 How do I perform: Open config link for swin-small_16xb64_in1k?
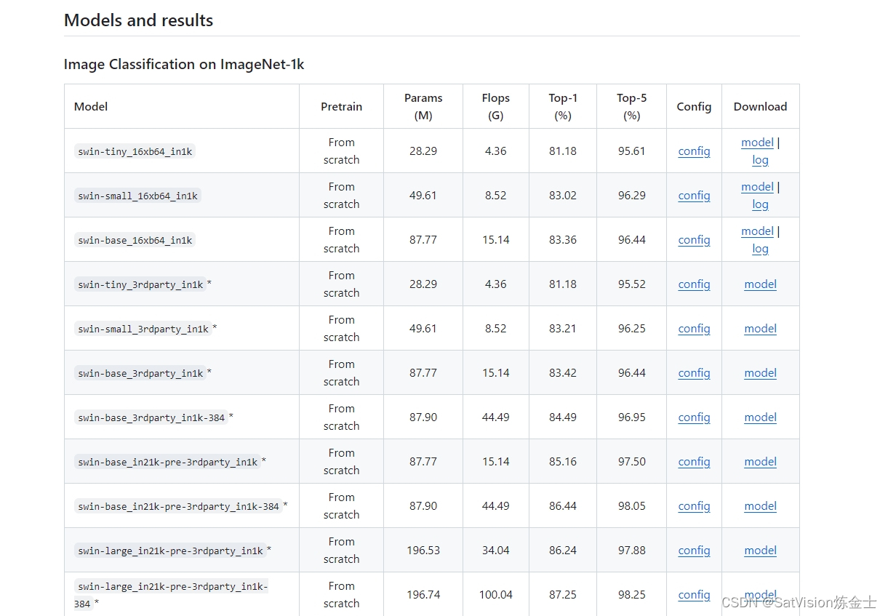click(x=694, y=196)
